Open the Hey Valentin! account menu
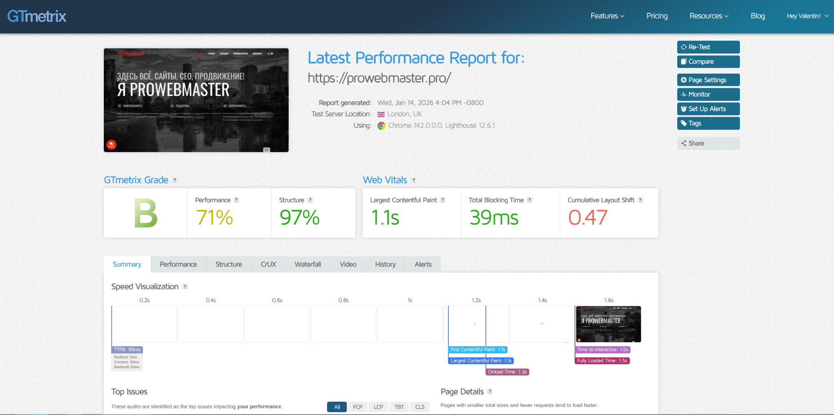834x415 pixels. coord(807,16)
